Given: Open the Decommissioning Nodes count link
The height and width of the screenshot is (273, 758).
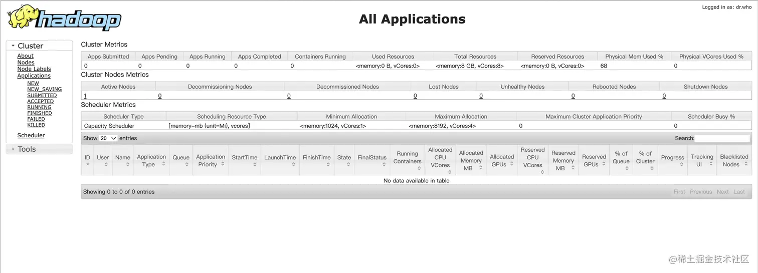Looking at the screenshot, I should 160,96.
